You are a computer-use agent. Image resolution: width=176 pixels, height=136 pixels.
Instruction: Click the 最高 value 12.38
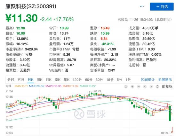tap(21, 28)
